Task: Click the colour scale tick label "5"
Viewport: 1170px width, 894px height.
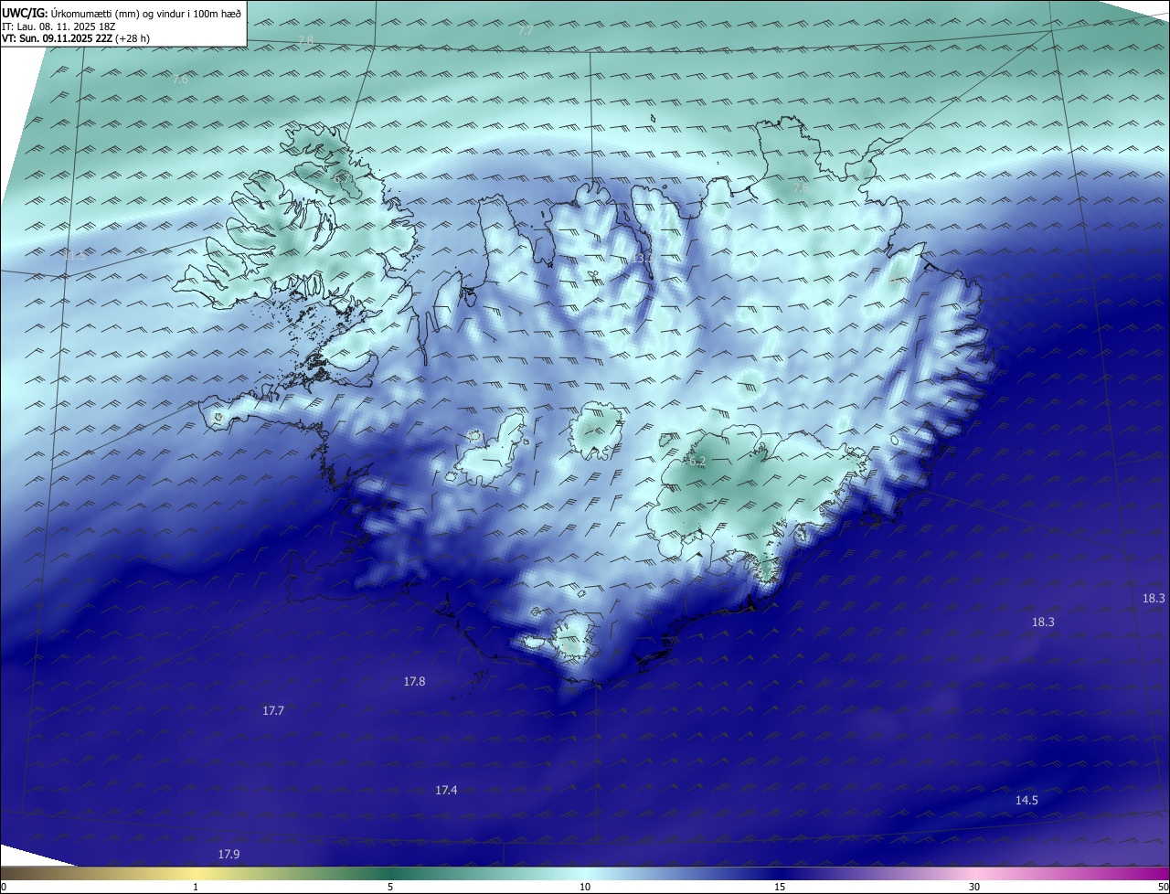Action: (390, 887)
